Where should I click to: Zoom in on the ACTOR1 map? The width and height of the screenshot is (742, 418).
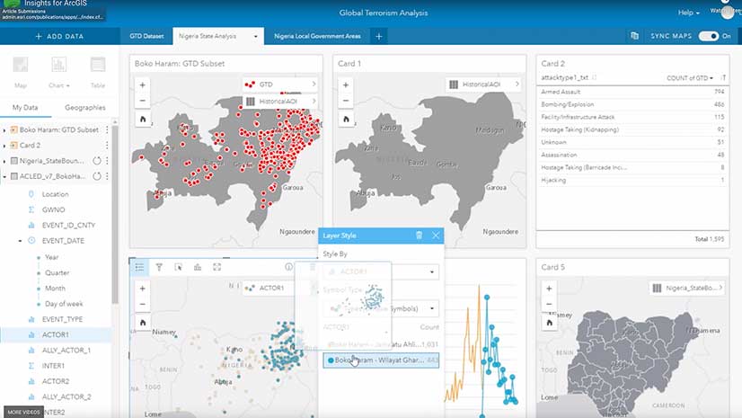pos(143,289)
